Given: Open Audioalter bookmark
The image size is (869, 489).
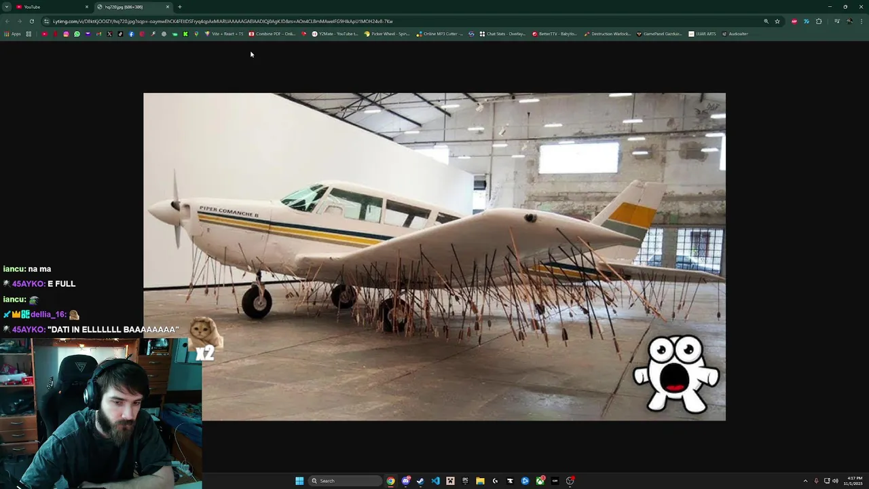Looking at the screenshot, I should [735, 34].
